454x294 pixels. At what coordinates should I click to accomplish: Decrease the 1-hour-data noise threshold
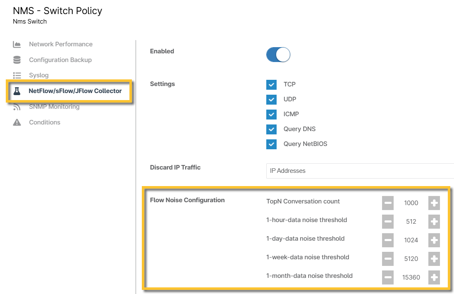388,222
